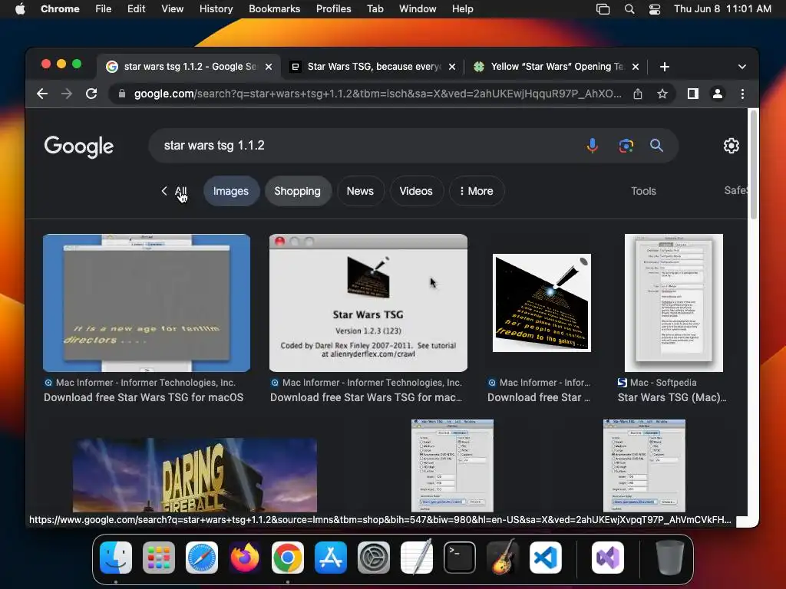Open the Chrome profile avatar icon

tap(718, 94)
